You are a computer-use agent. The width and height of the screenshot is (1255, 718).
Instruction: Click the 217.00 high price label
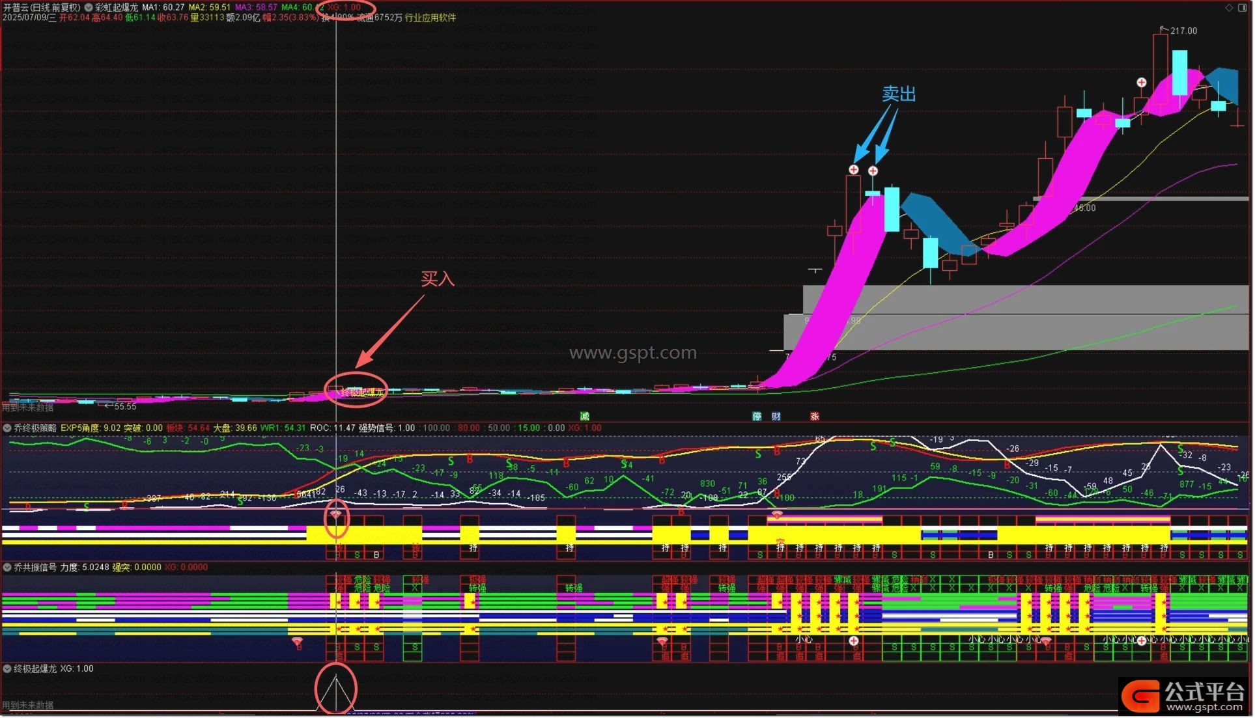(x=1183, y=31)
